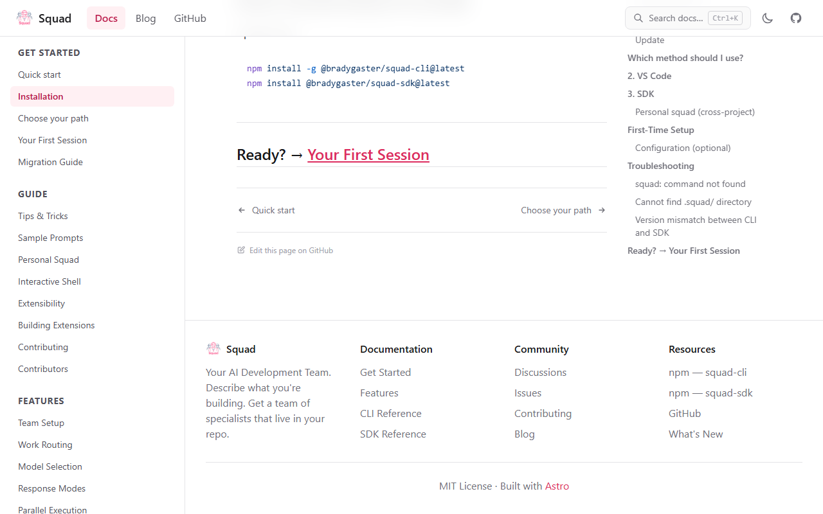This screenshot has height=514, width=823.
Task: Jump to 2. VS Code section
Action: [649, 76]
